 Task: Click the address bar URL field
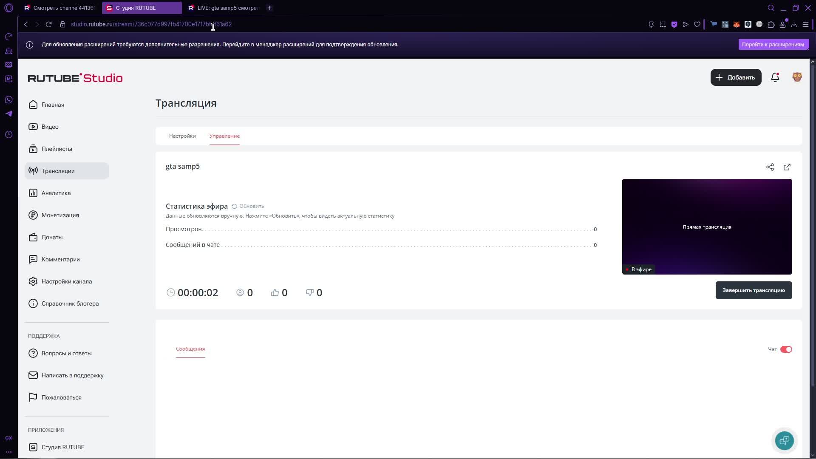pos(353,25)
